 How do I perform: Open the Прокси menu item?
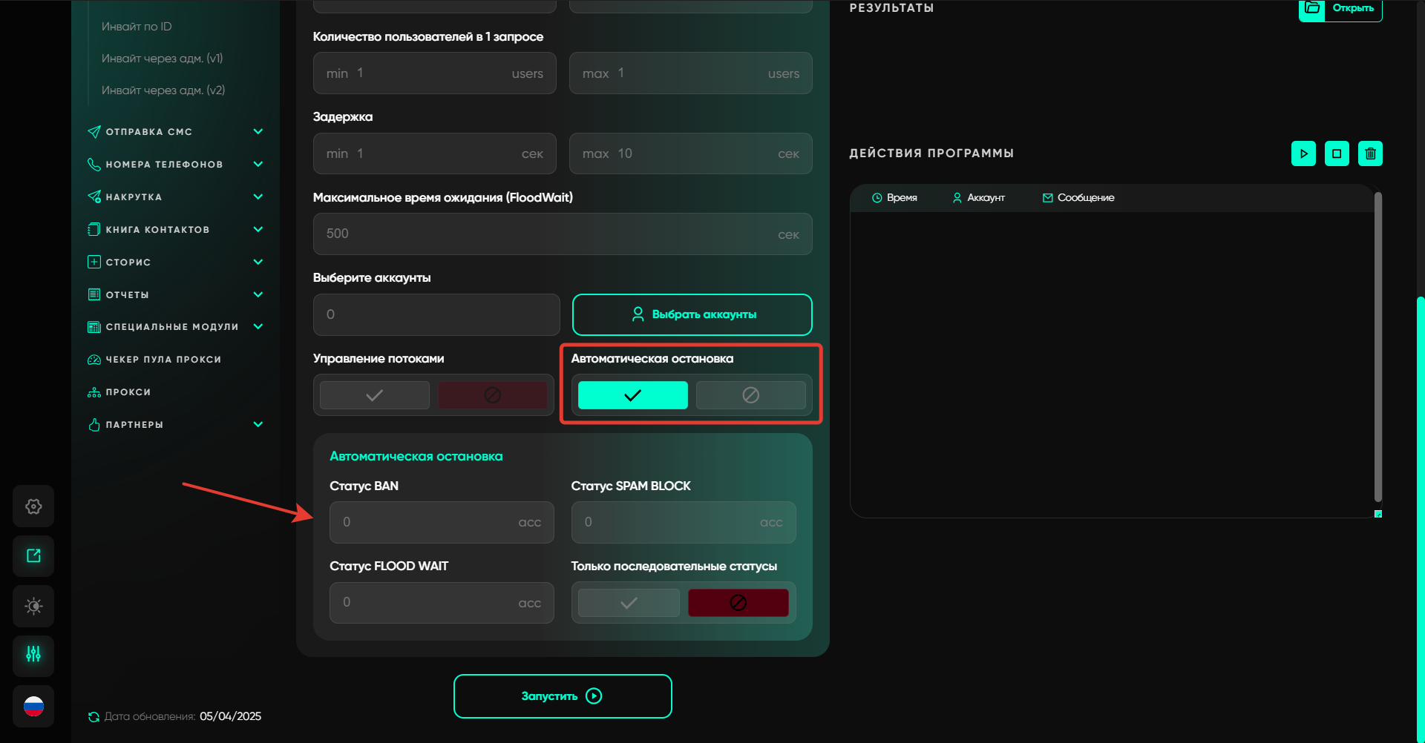(x=128, y=392)
